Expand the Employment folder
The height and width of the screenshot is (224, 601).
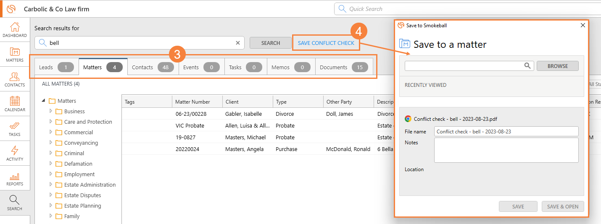51,174
